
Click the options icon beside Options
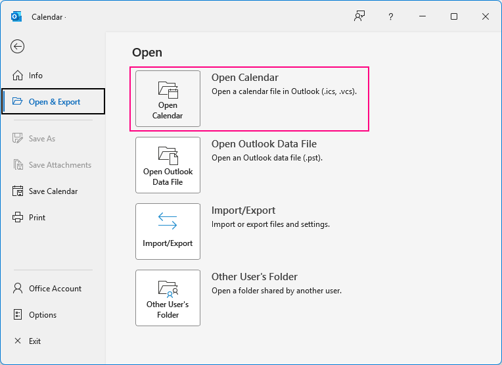(18, 314)
